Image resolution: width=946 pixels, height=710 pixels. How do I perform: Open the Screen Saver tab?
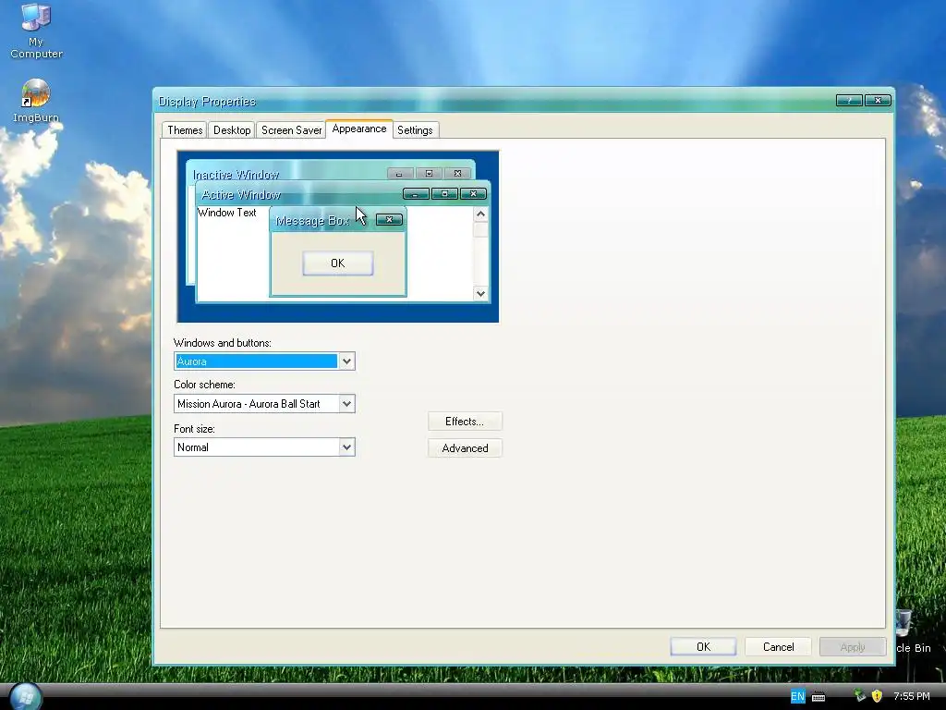[x=291, y=130]
